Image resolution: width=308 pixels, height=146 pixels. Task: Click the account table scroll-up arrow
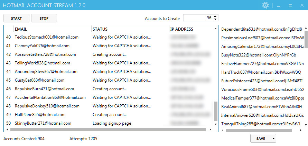tap(216, 29)
